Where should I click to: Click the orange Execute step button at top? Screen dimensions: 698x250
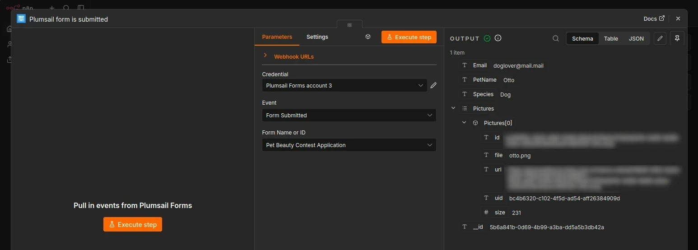409,37
